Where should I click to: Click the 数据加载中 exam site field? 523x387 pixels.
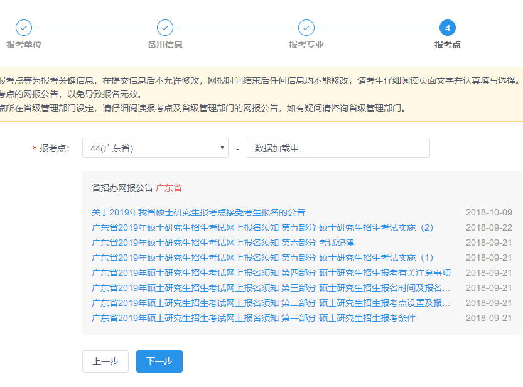338,148
